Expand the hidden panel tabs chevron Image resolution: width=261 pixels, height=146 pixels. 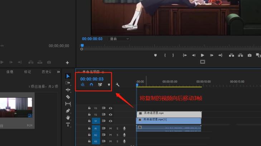click(x=58, y=72)
